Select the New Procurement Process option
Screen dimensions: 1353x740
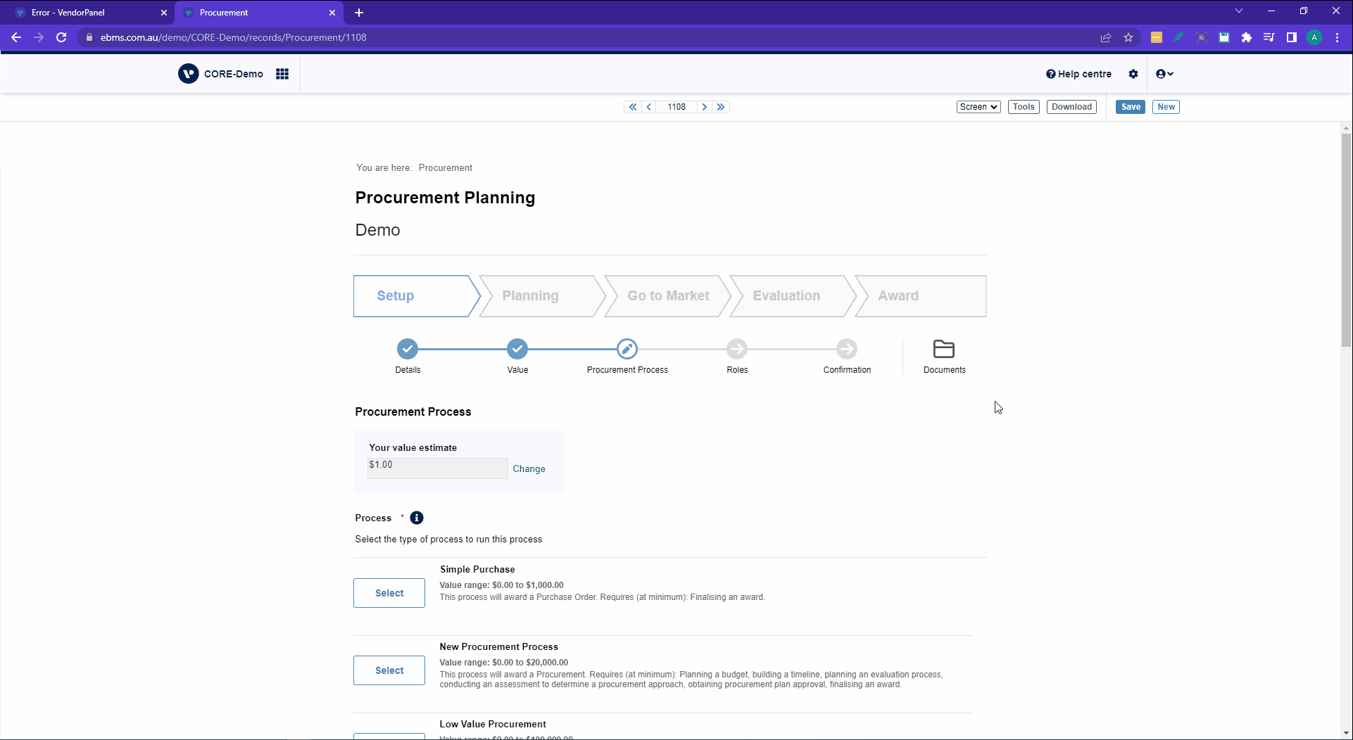389,670
